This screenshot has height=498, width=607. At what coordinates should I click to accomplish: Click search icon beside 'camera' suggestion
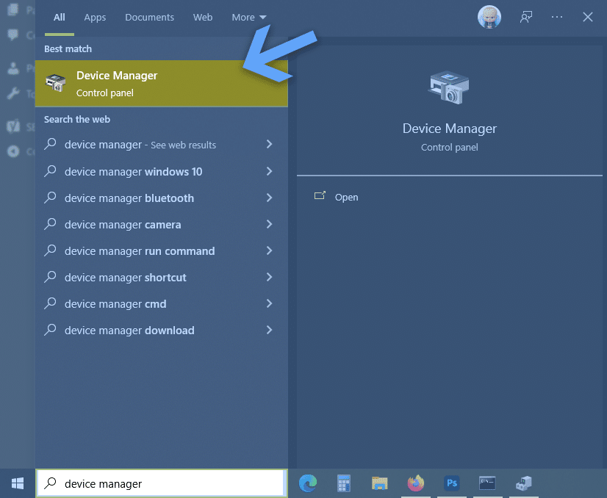tap(50, 224)
